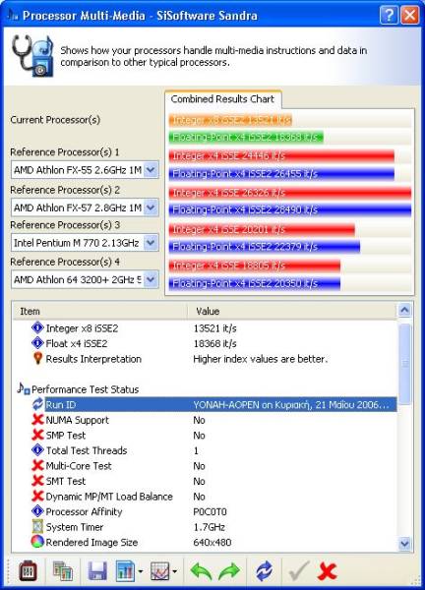Select the Run ID row

point(220,404)
